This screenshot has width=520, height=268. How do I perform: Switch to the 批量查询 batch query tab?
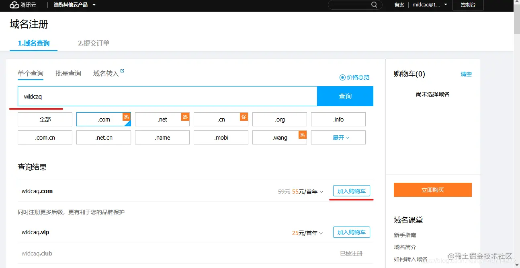click(68, 73)
